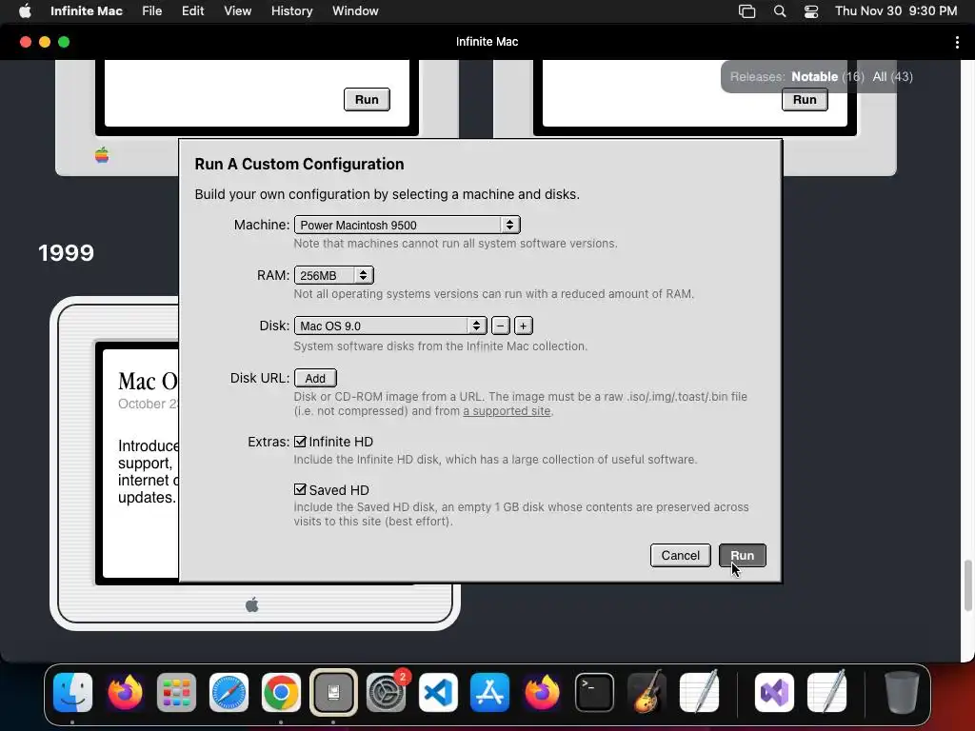Remove disk with the minus button
This screenshot has height=731, width=975.
pyautogui.click(x=501, y=326)
